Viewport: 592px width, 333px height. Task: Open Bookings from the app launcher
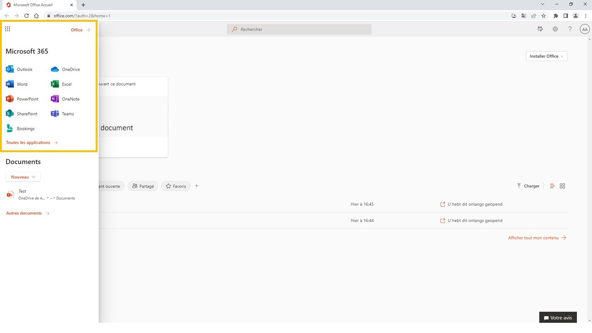click(20, 129)
